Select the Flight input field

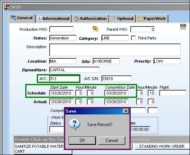173,93
